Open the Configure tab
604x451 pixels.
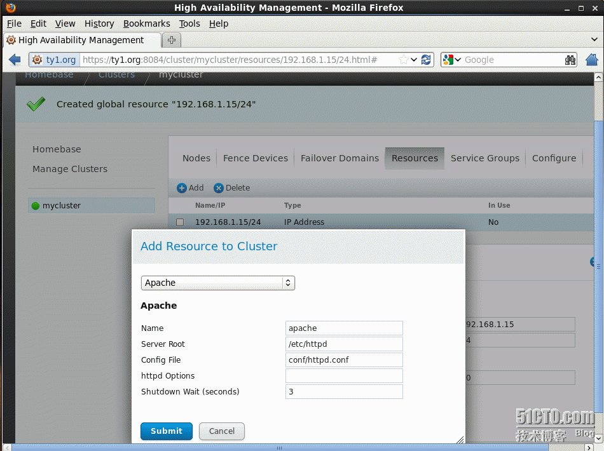point(554,158)
